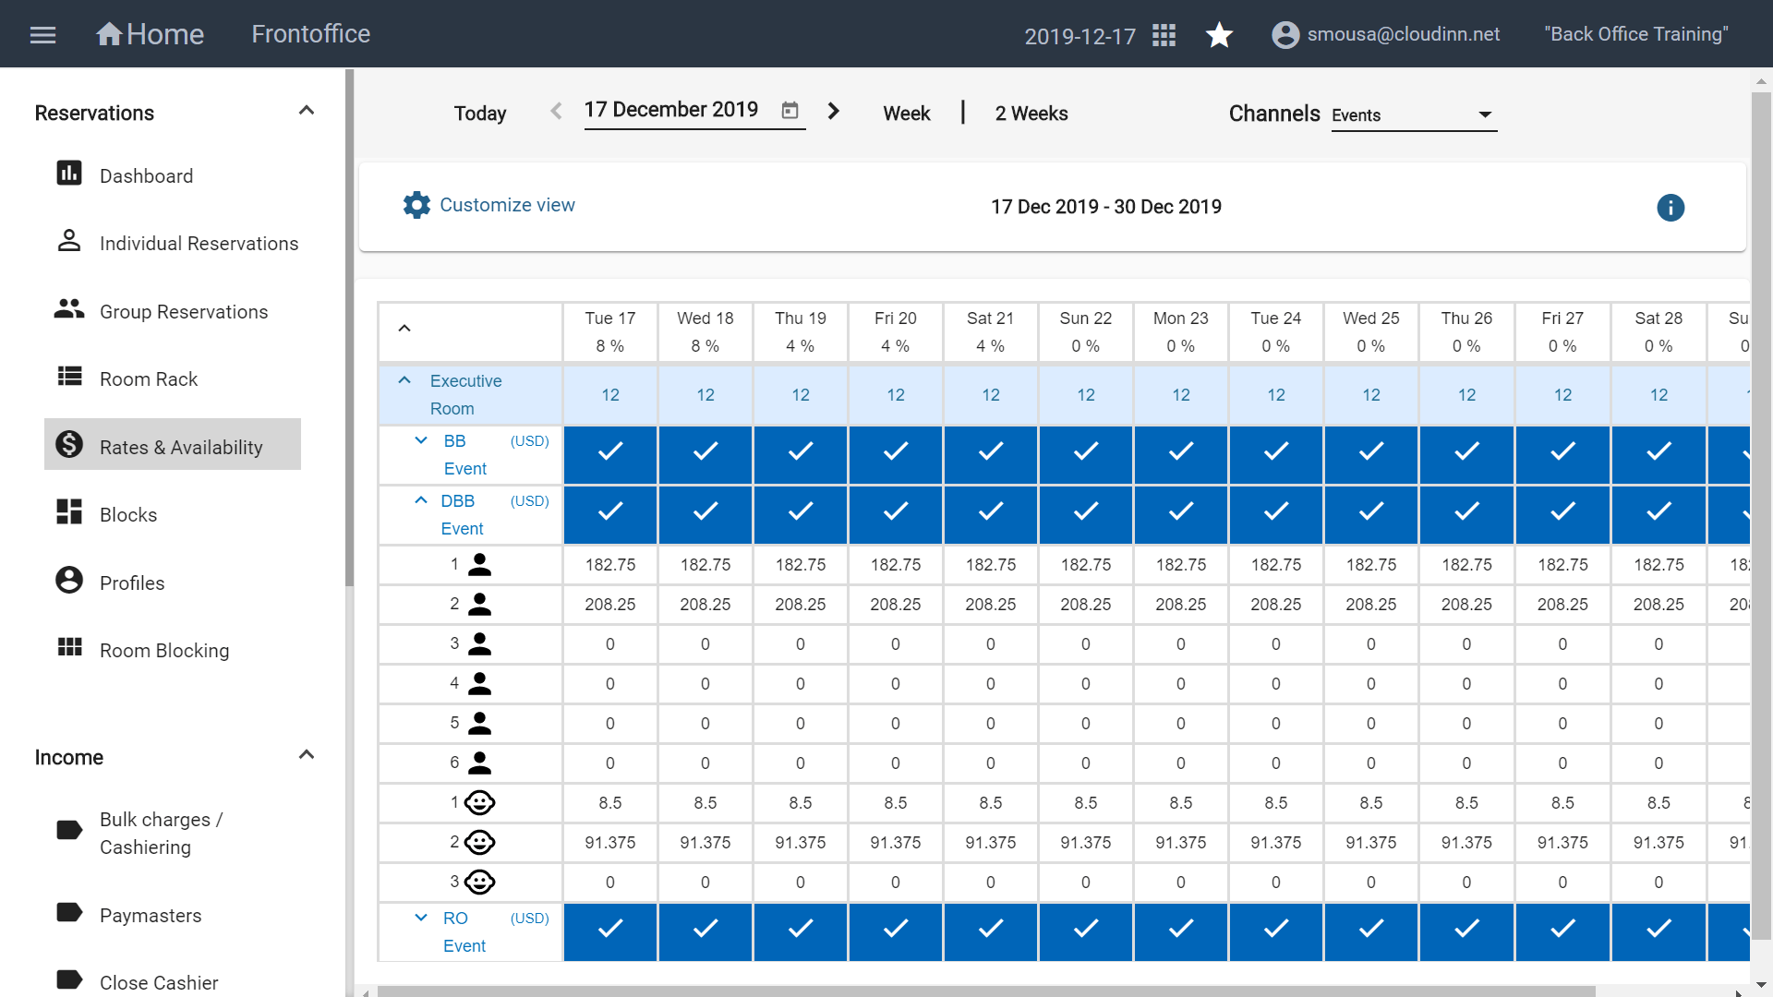The image size is (1773, 997).
Task: Click the favorites star icon
Action: pos(1219,35)
